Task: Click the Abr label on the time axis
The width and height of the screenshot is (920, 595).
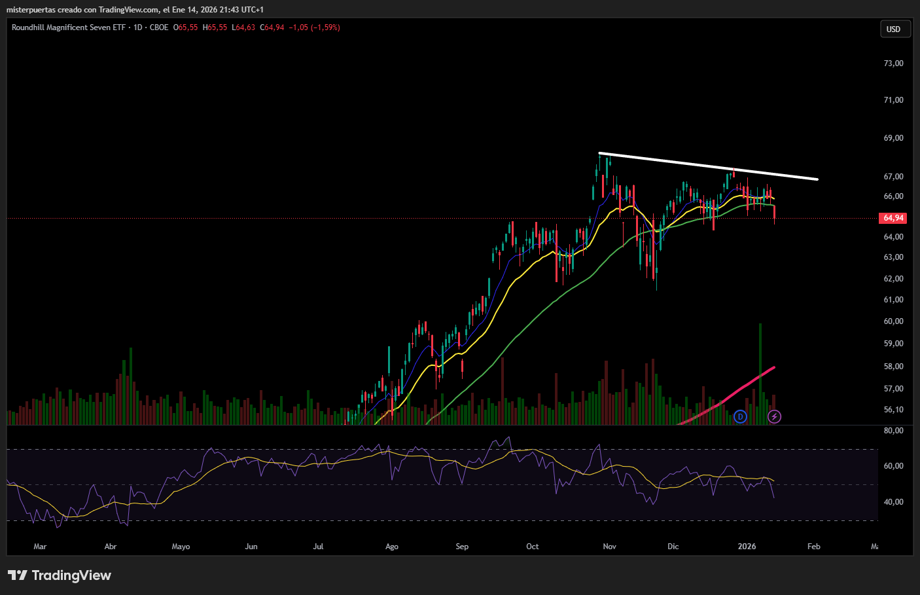Action: [111, 547]
